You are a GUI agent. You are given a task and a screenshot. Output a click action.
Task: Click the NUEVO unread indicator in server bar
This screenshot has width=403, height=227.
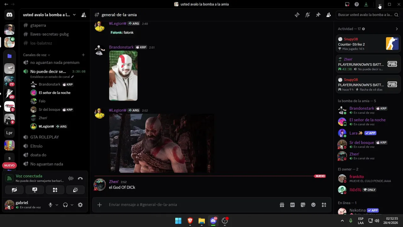(x=9, y=166)
